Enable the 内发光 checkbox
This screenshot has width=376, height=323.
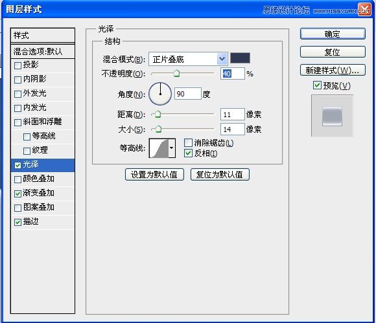point(18,108)
